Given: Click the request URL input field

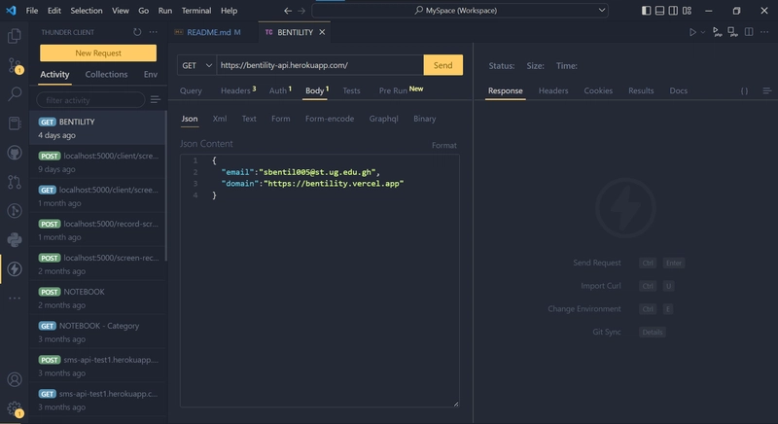Looking at the screenshot, I should (320, 65).
